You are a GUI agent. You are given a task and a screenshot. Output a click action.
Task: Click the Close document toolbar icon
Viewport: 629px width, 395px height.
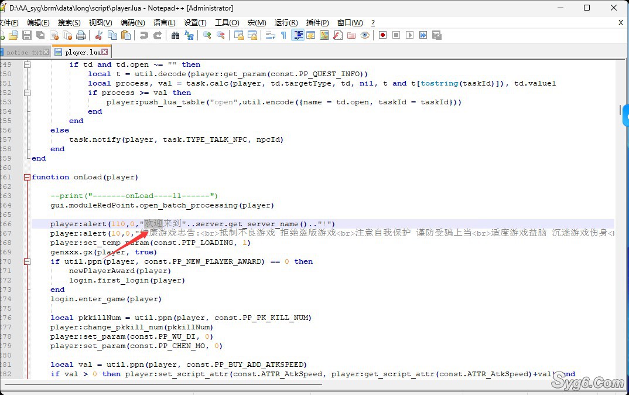point(54,35)
